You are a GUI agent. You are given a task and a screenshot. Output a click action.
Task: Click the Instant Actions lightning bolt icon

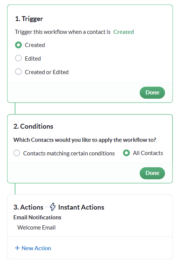(x=52, y=207)
